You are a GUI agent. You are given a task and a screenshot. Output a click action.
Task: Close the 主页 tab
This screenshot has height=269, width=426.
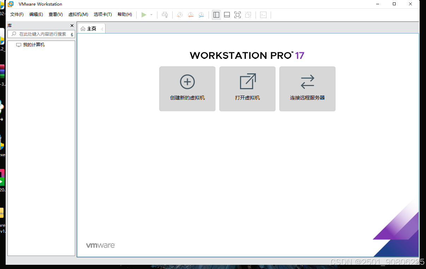point(102,29)
